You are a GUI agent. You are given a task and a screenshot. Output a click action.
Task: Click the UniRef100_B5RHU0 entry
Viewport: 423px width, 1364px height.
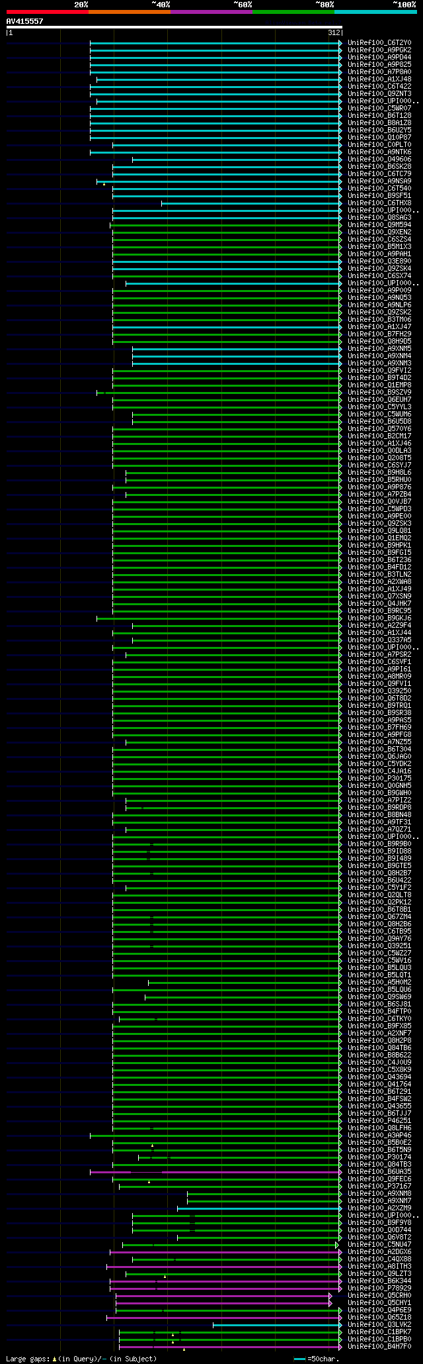(x=379, y=480)
